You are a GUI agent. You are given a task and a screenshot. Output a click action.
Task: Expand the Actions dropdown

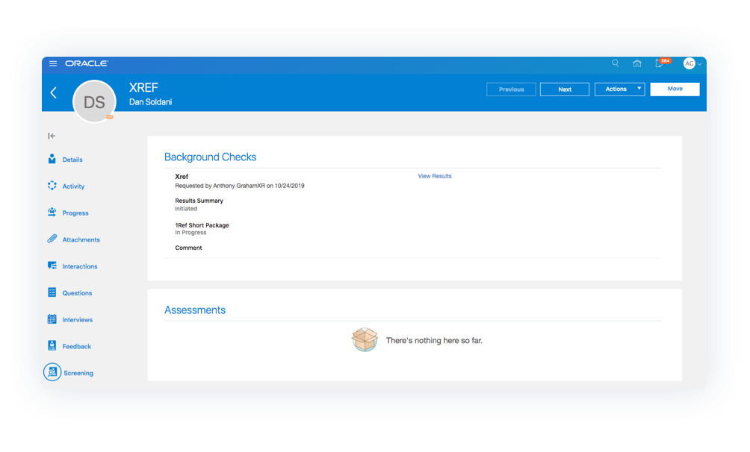(x=620, y=90)
